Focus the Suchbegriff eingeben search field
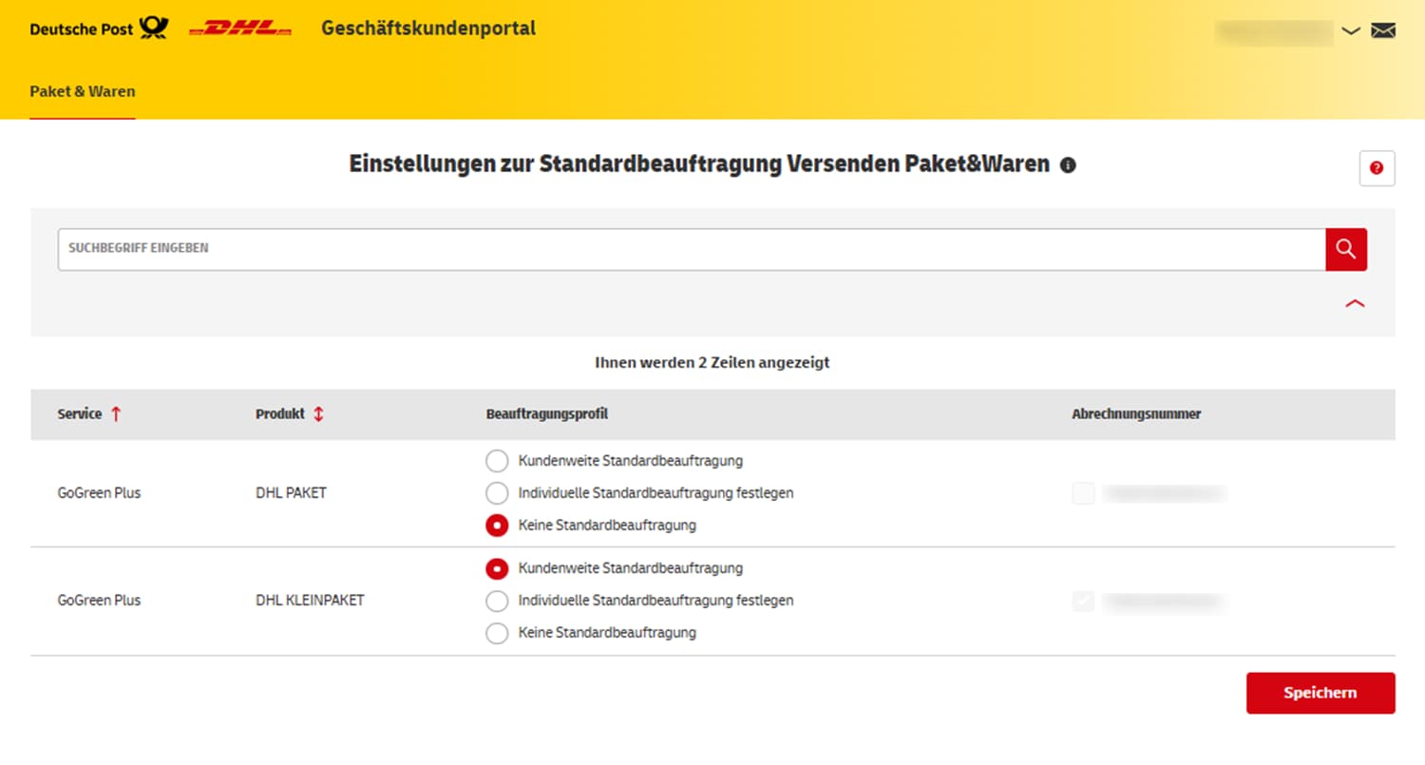 [692, 249]
